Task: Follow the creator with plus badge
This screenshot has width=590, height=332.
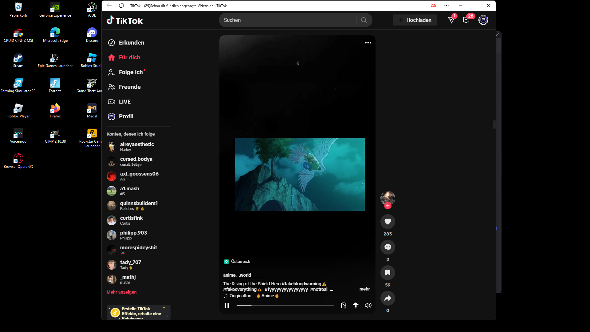Action: (388, 206)
